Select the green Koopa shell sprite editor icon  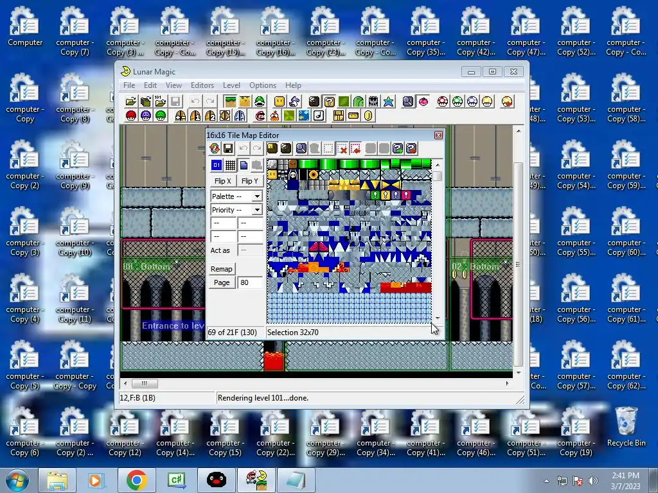pos(260,101)
